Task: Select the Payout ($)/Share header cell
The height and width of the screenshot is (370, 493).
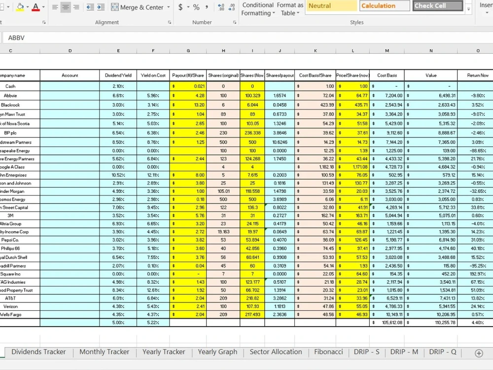Action: tap(188, 75)
